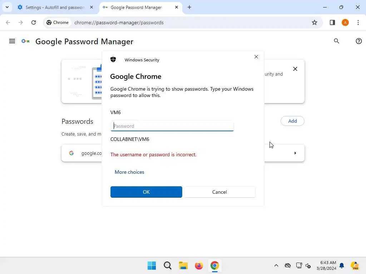366x274 pixels.
Task: Cancel the Windows Security prompt
Action: pos(219,192)
